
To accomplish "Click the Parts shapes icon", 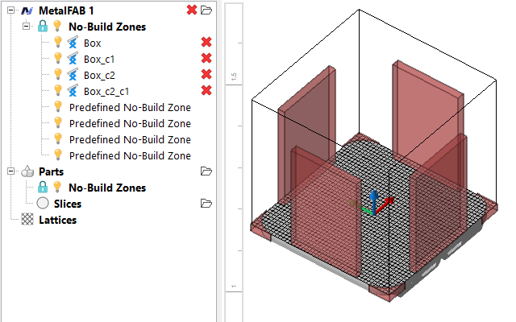I will (x=27, y=171).
